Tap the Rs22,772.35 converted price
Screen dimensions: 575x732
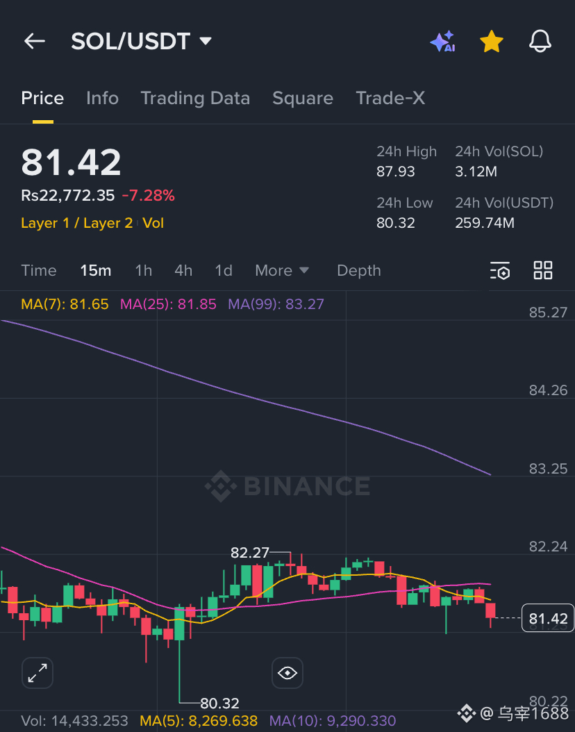click(x=67, y=196)
